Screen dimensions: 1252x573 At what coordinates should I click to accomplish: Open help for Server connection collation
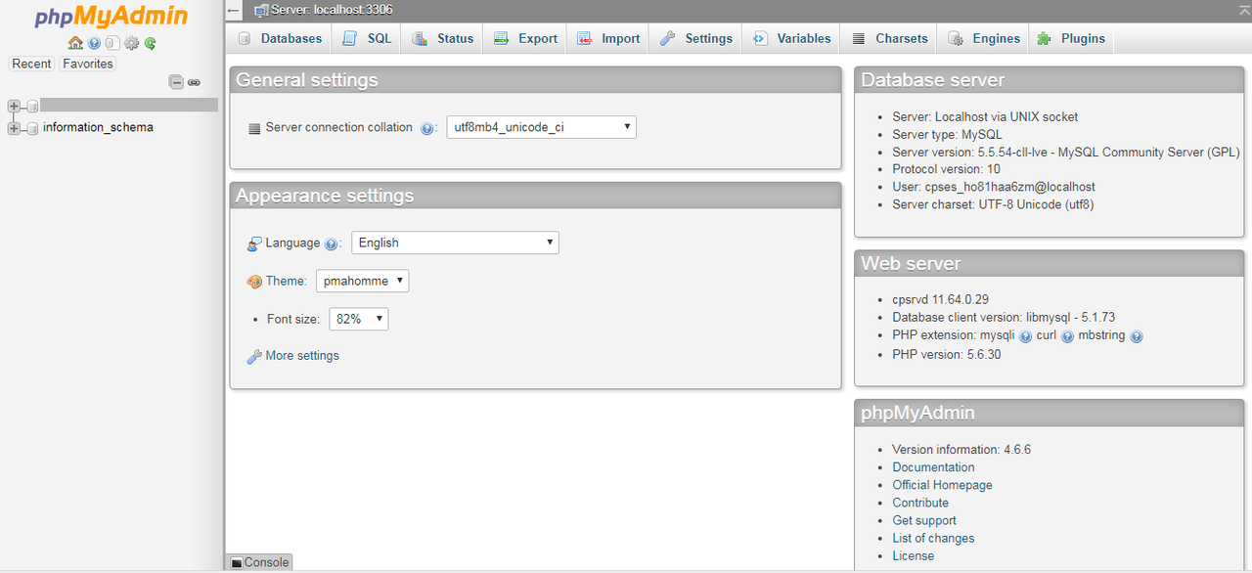[x=427, y=128]
